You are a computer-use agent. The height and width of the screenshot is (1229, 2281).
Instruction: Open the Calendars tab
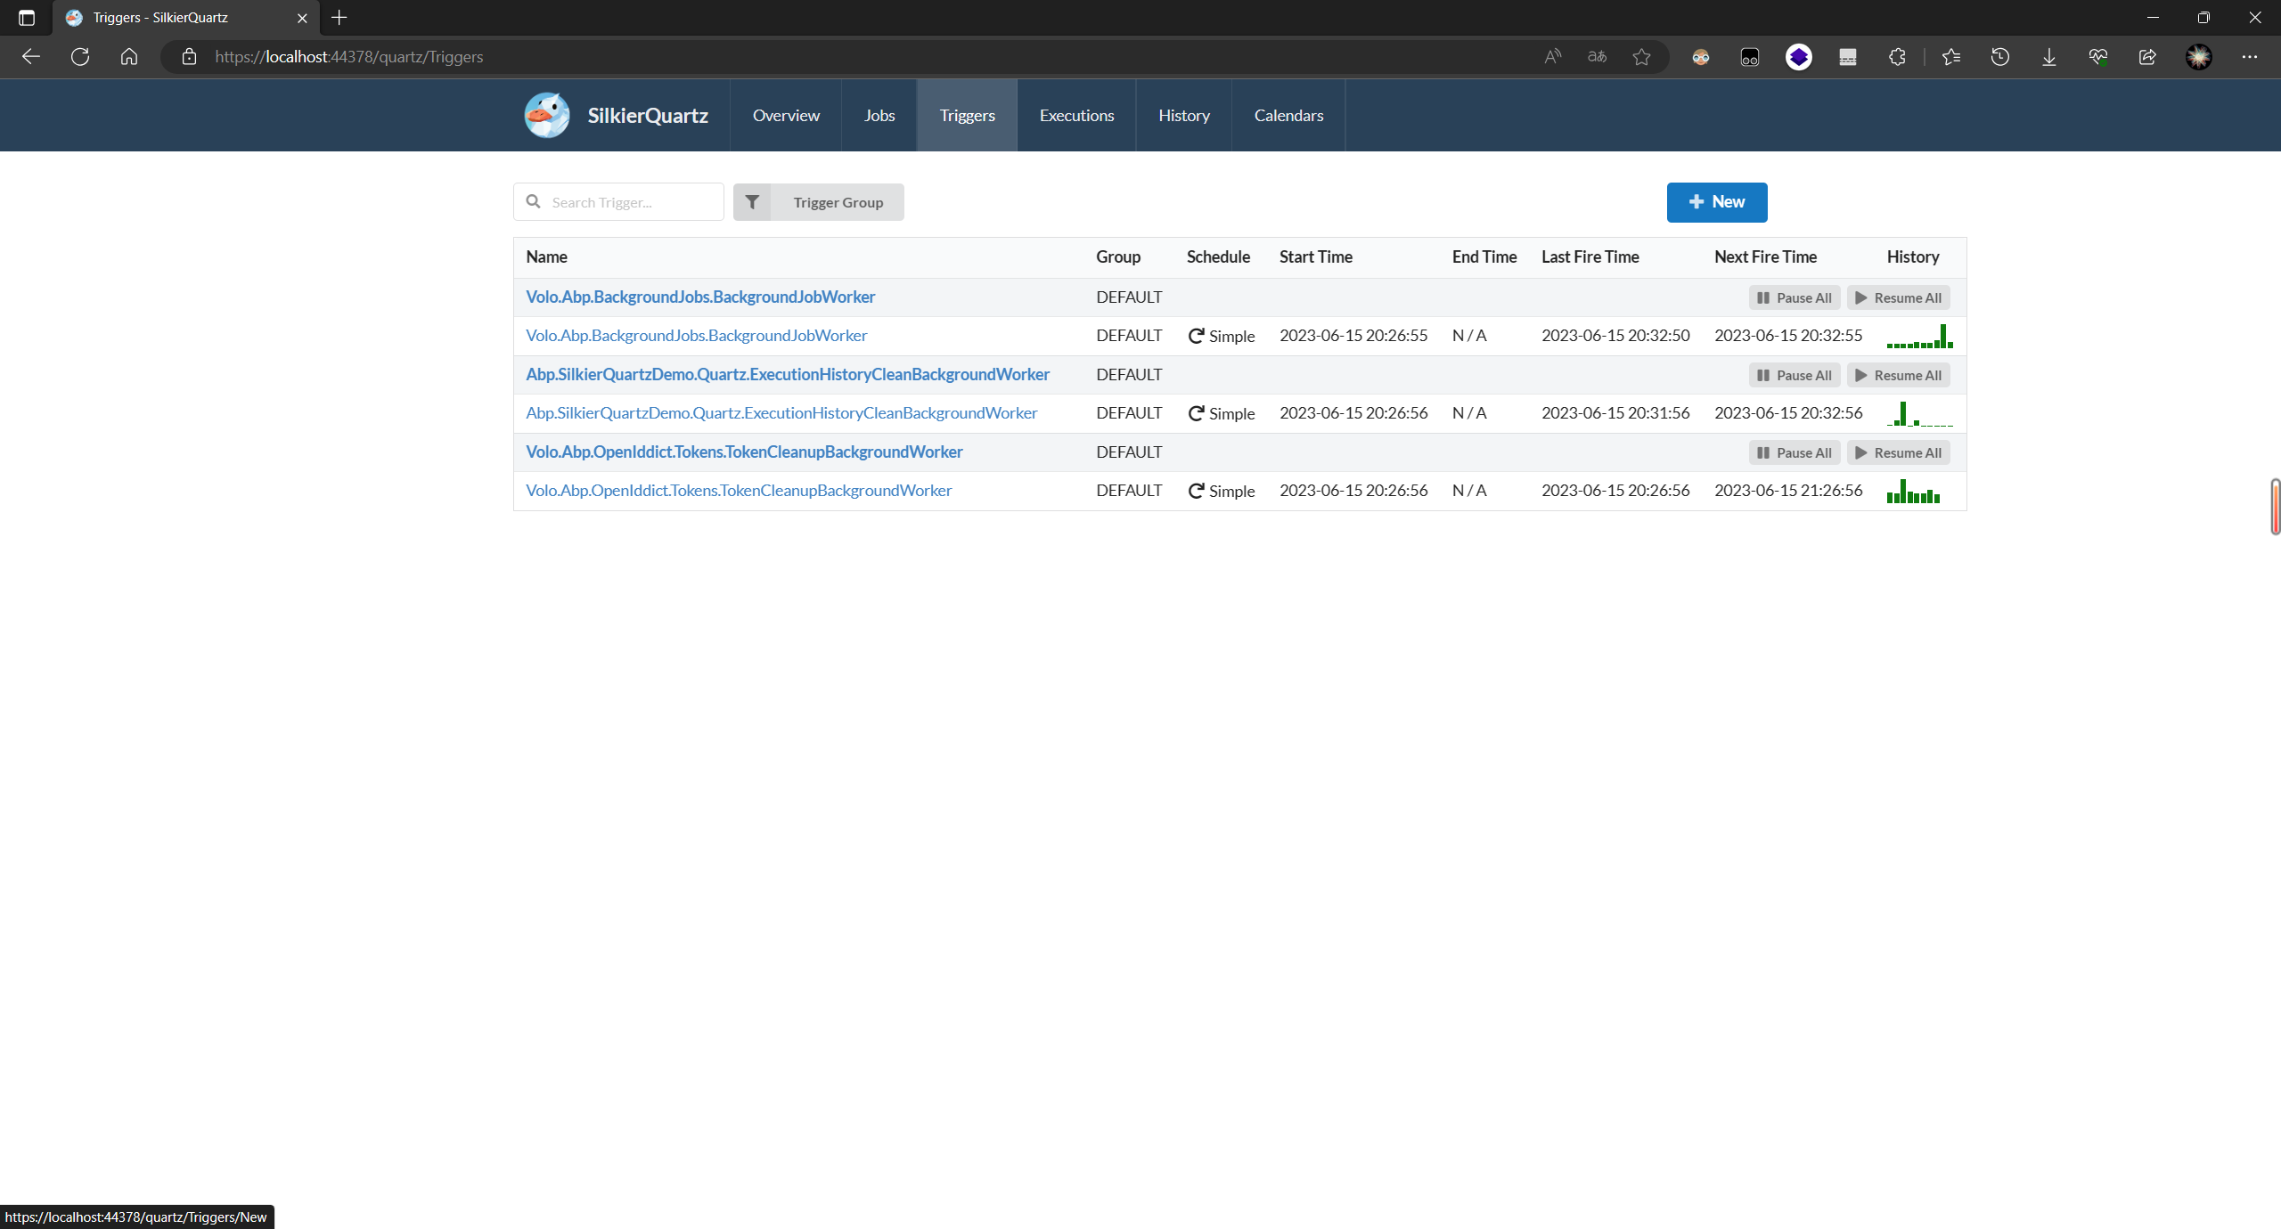tap(1288, 116)
